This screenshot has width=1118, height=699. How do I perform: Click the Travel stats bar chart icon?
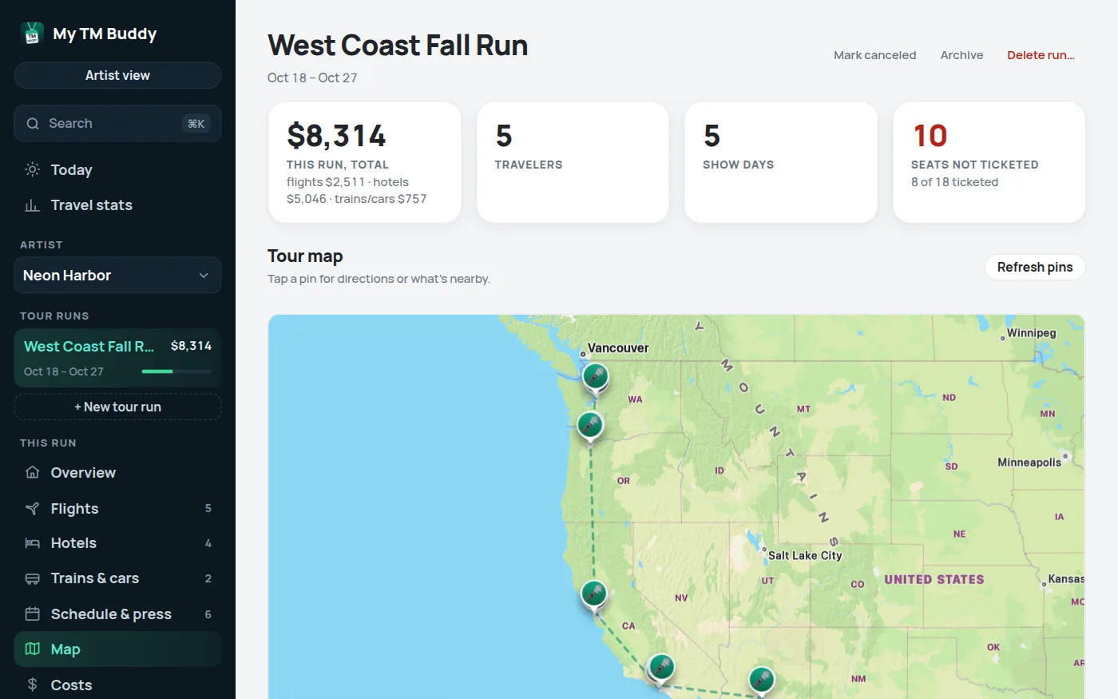pyautogui.click(x=33, y=205)
